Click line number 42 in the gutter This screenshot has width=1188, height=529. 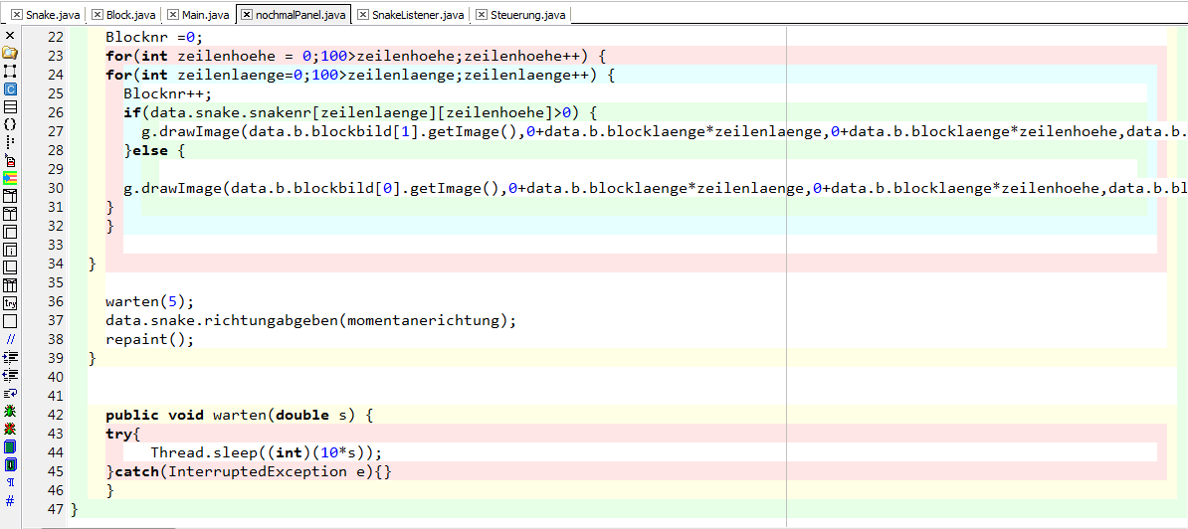pyautogui.click(x=55, y=415)
